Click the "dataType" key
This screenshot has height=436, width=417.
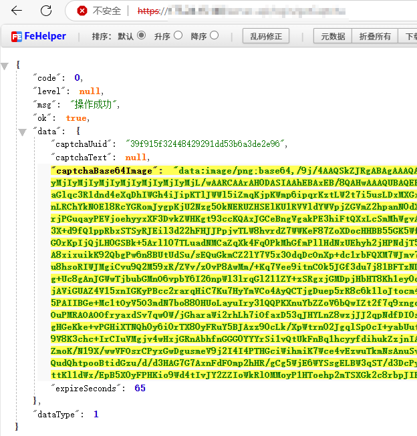point(56,415)
